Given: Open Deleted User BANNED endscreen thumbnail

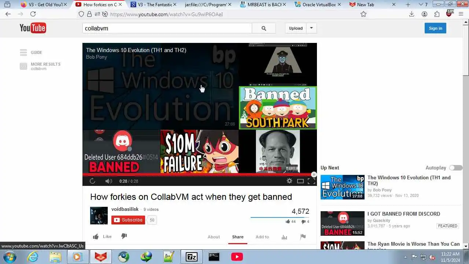Looking at the screenshot, I should pos(121,151).
